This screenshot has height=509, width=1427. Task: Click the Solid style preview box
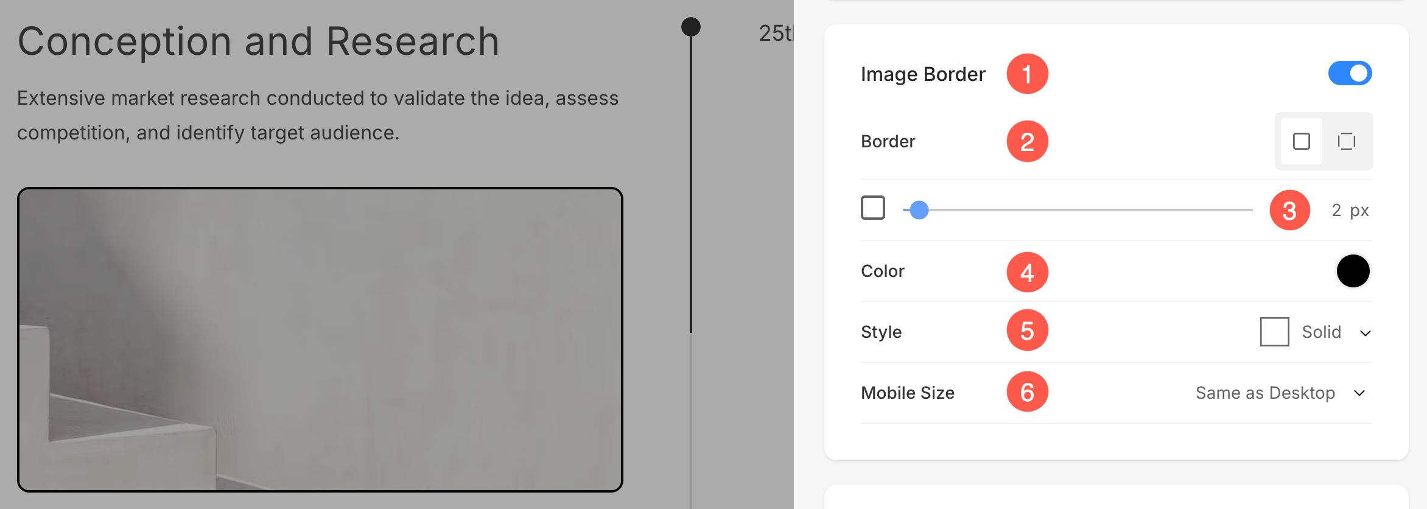pyautogui.click(x=1274, y=332)
